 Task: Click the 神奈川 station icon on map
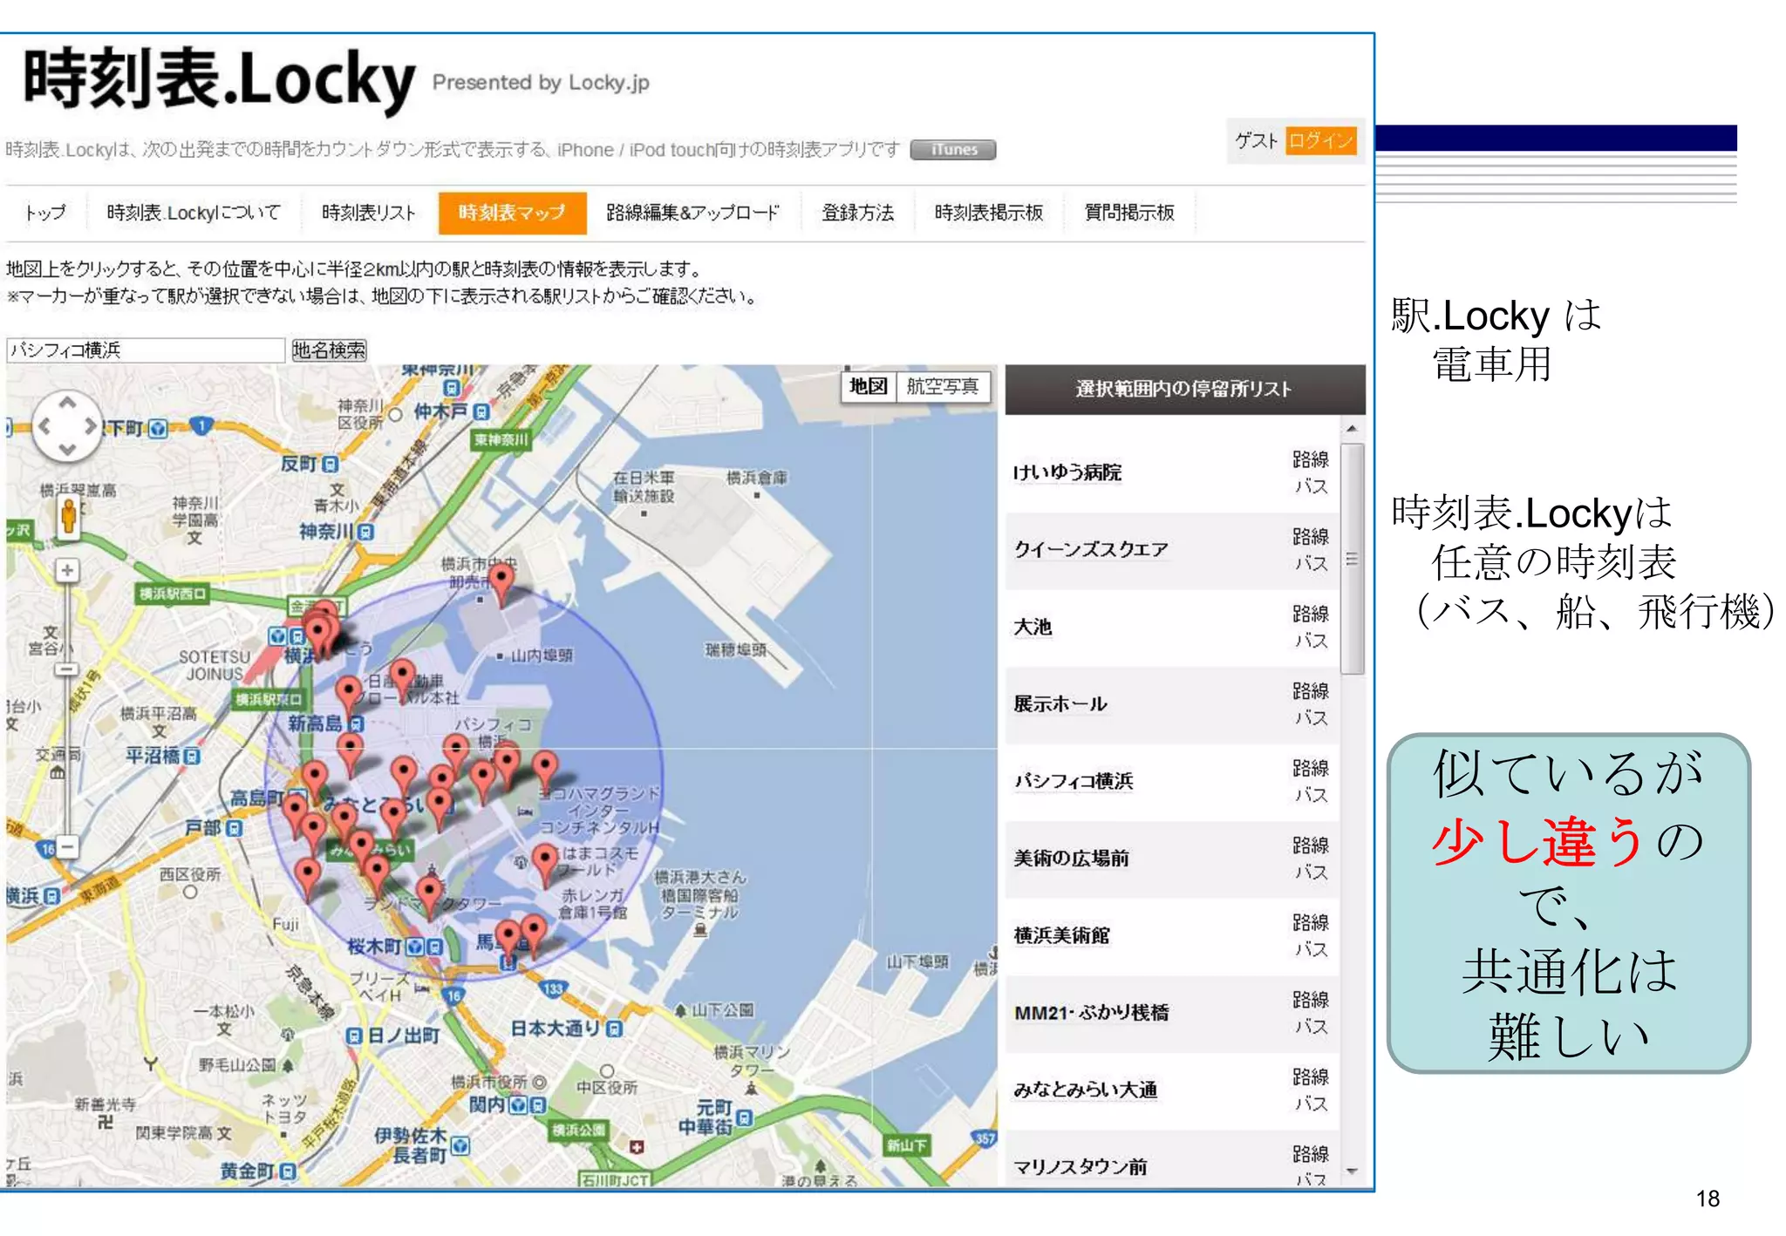366,531
